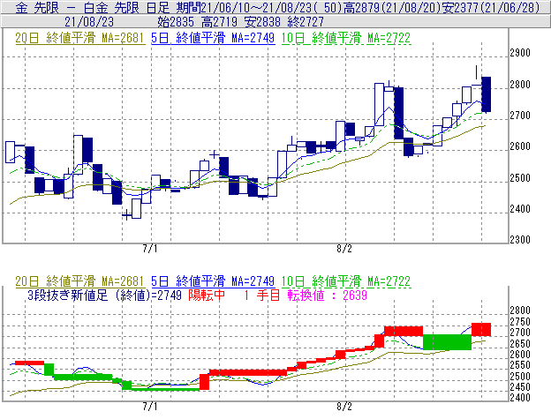Click the 7/1 date label under the lower chart
This screenshot has width=551, height=419.
pyautogui.click(x=150, y=407)
